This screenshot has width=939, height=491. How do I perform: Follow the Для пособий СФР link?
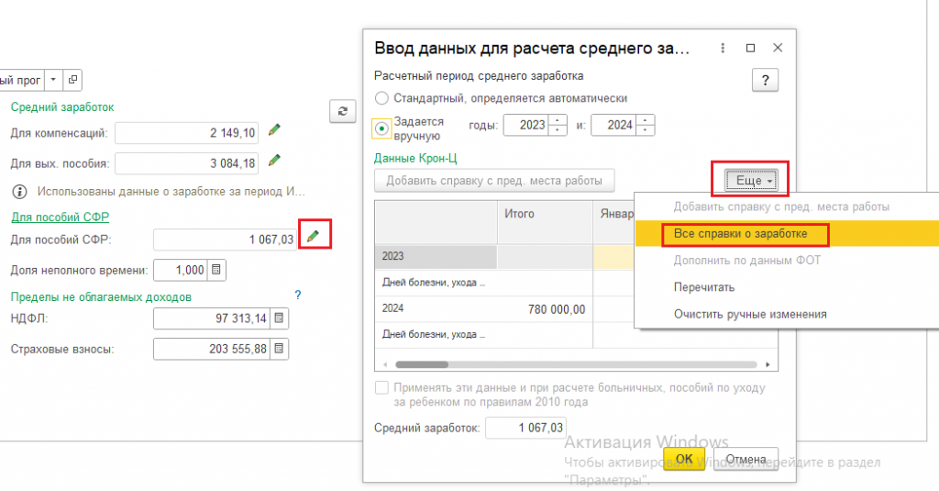click(54, 217)
